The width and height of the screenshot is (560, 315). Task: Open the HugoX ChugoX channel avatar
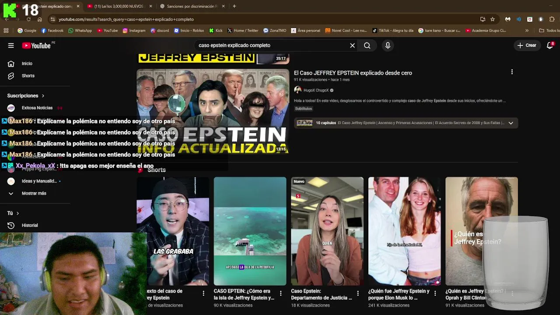pyautogui.click(x=298, y=90)
